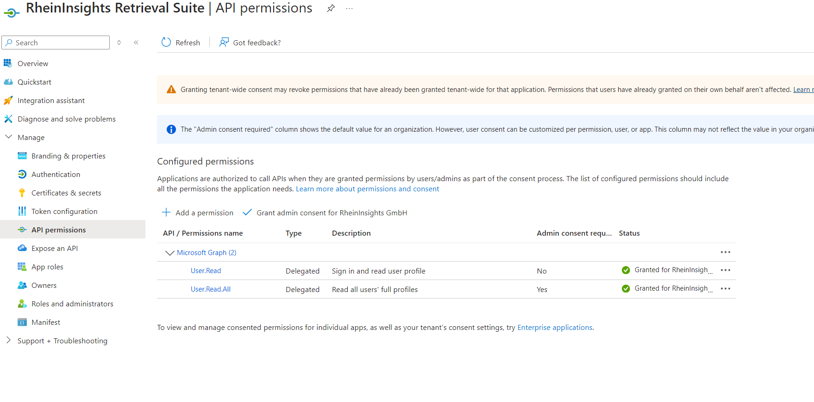
Task: Open ellipsis menu for Microsoft Graph row
Action: click(725, 252)
